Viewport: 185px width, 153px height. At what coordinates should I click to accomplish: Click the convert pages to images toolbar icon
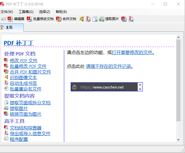(x=124, y=19)
